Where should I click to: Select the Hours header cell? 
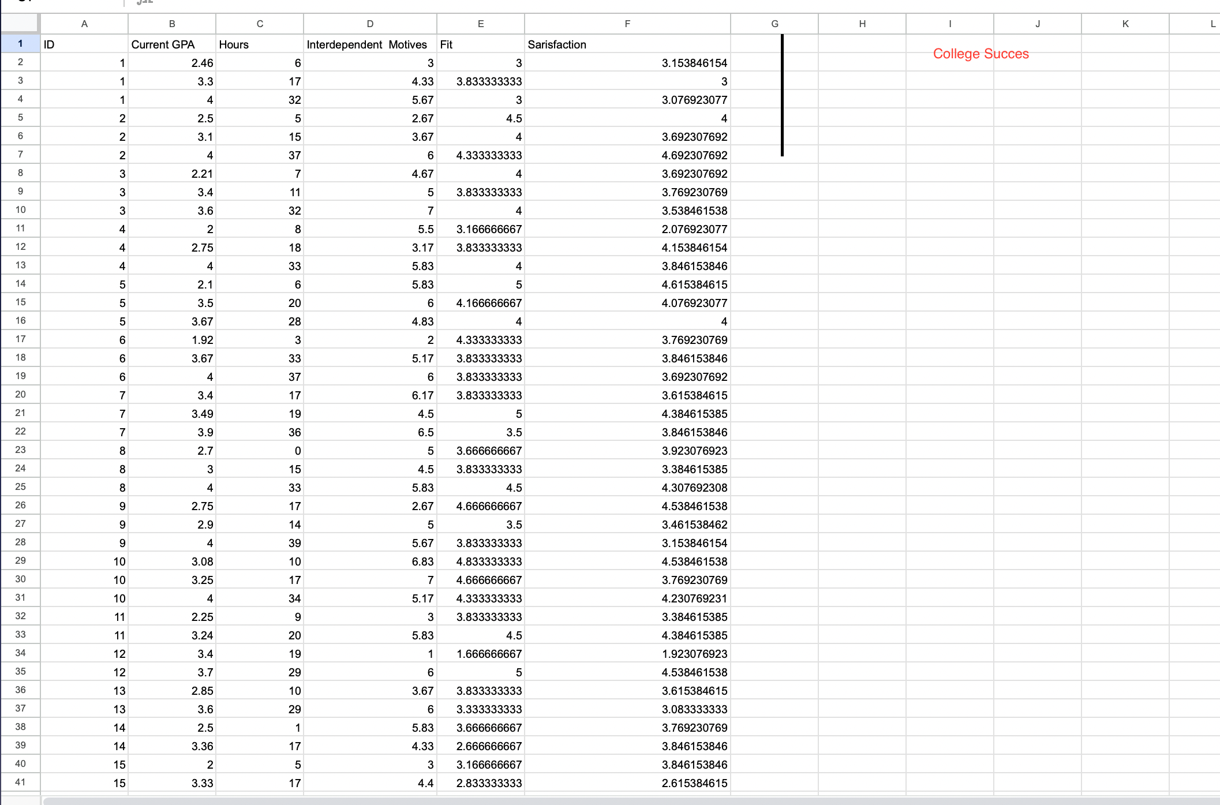pyautogui.click(x=259, y=43)
